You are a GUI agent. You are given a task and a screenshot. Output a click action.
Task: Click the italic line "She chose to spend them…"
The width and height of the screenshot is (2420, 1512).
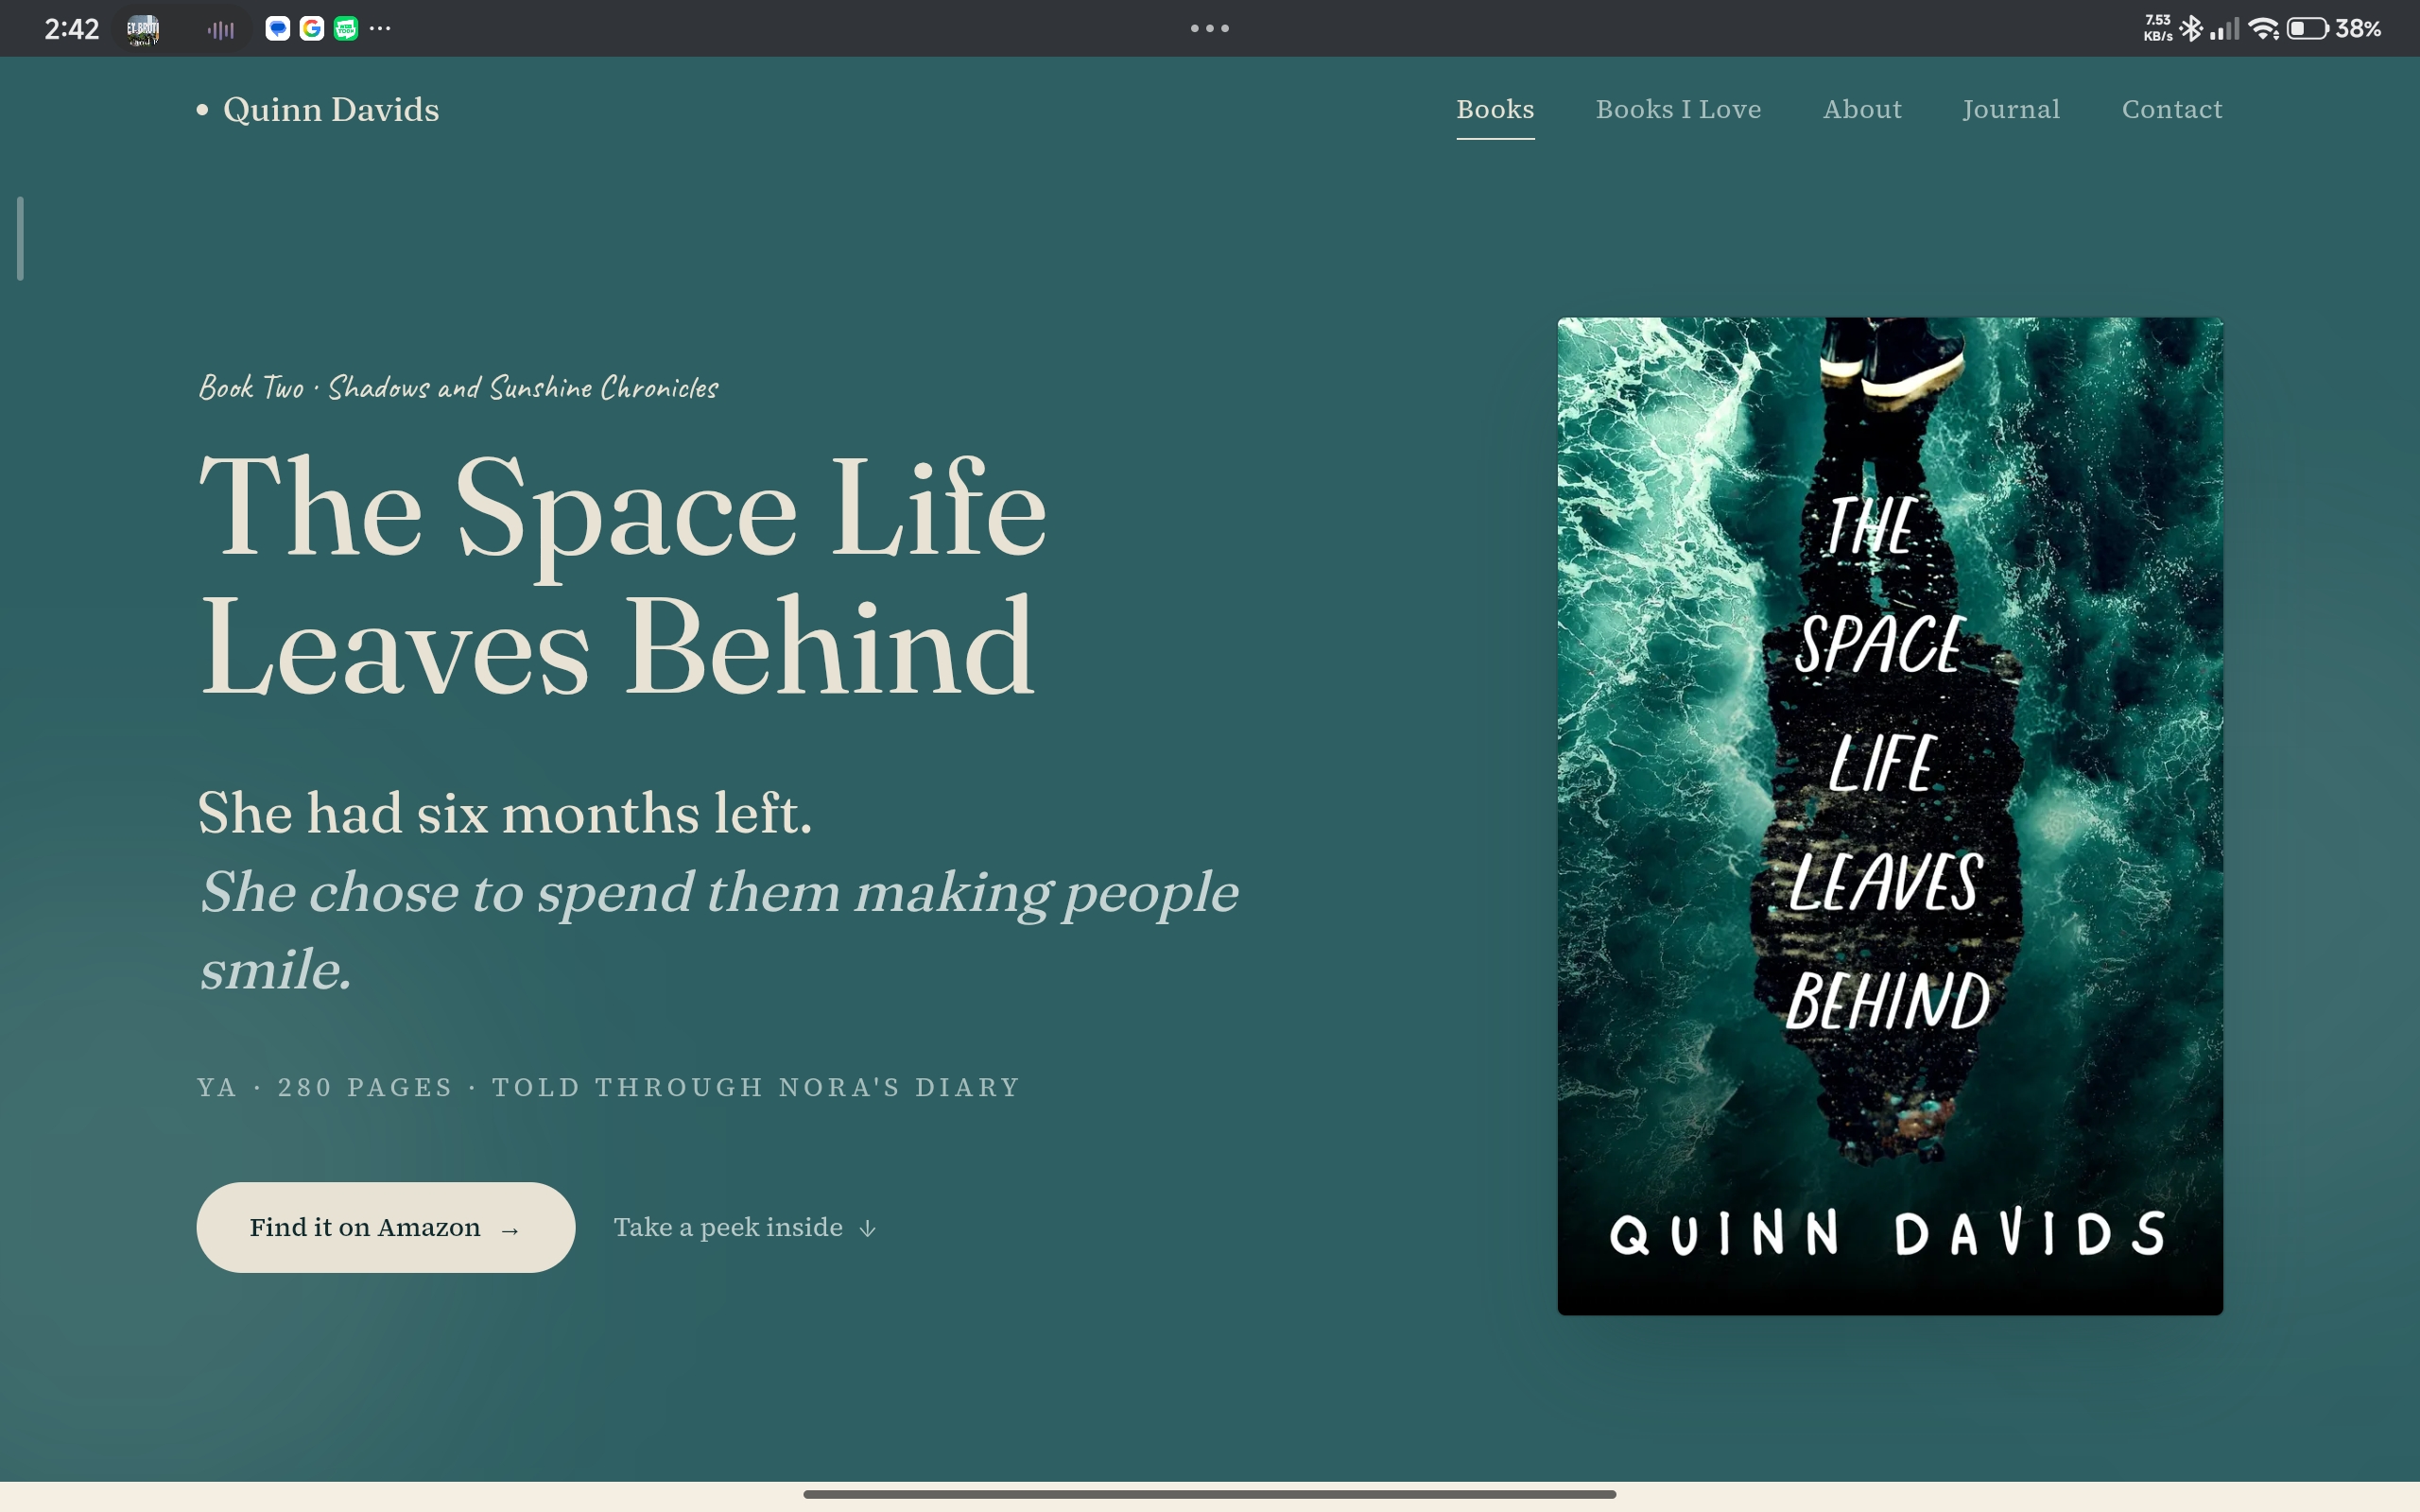(718, 930)
